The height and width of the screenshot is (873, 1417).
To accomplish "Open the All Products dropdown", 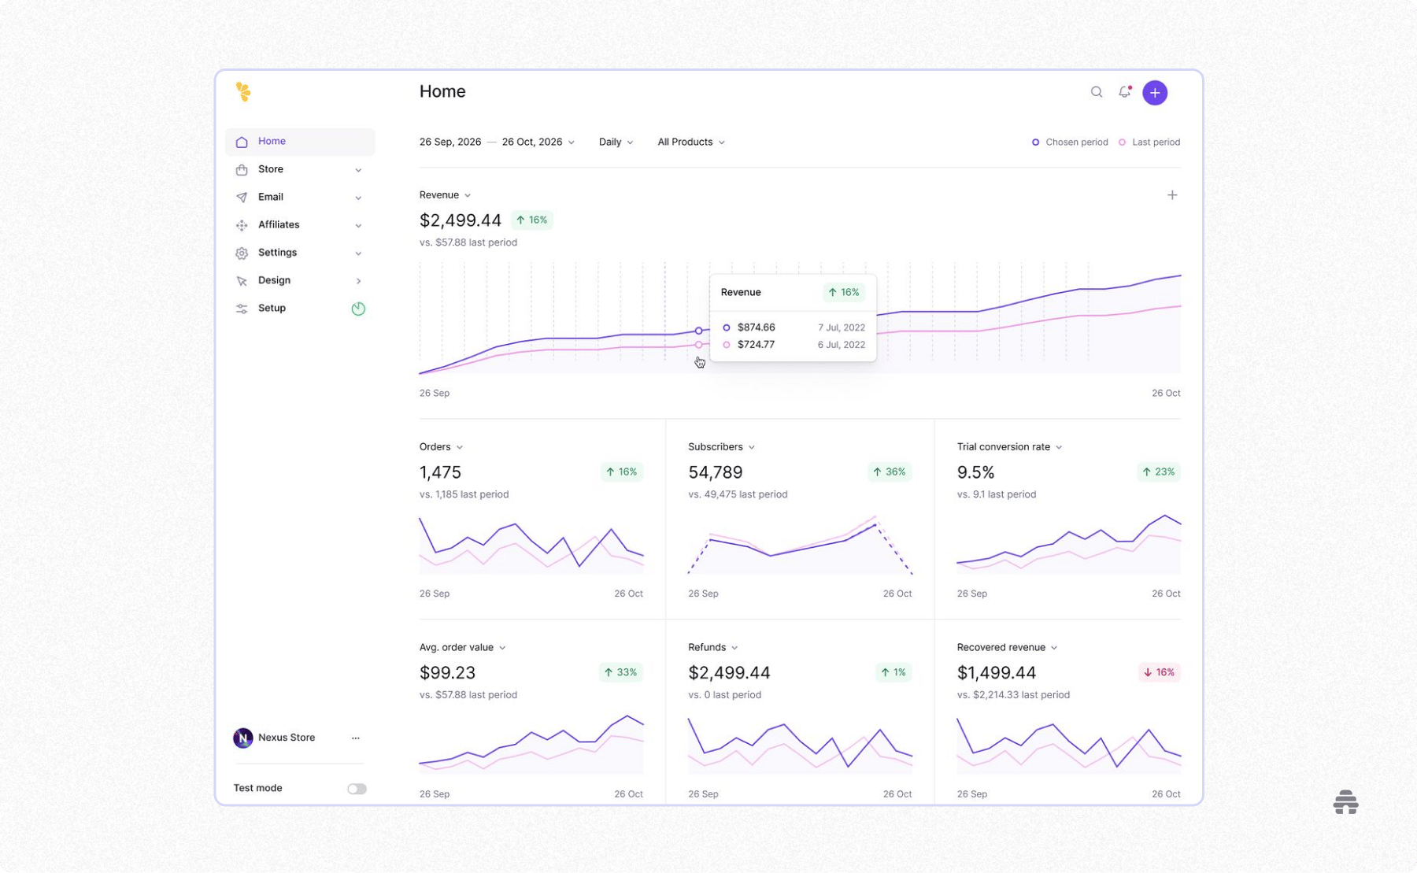I will point(690,142).
